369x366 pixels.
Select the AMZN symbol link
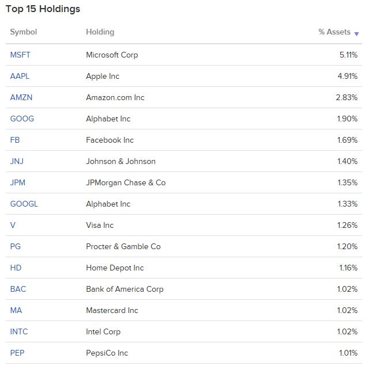(21, 97)
